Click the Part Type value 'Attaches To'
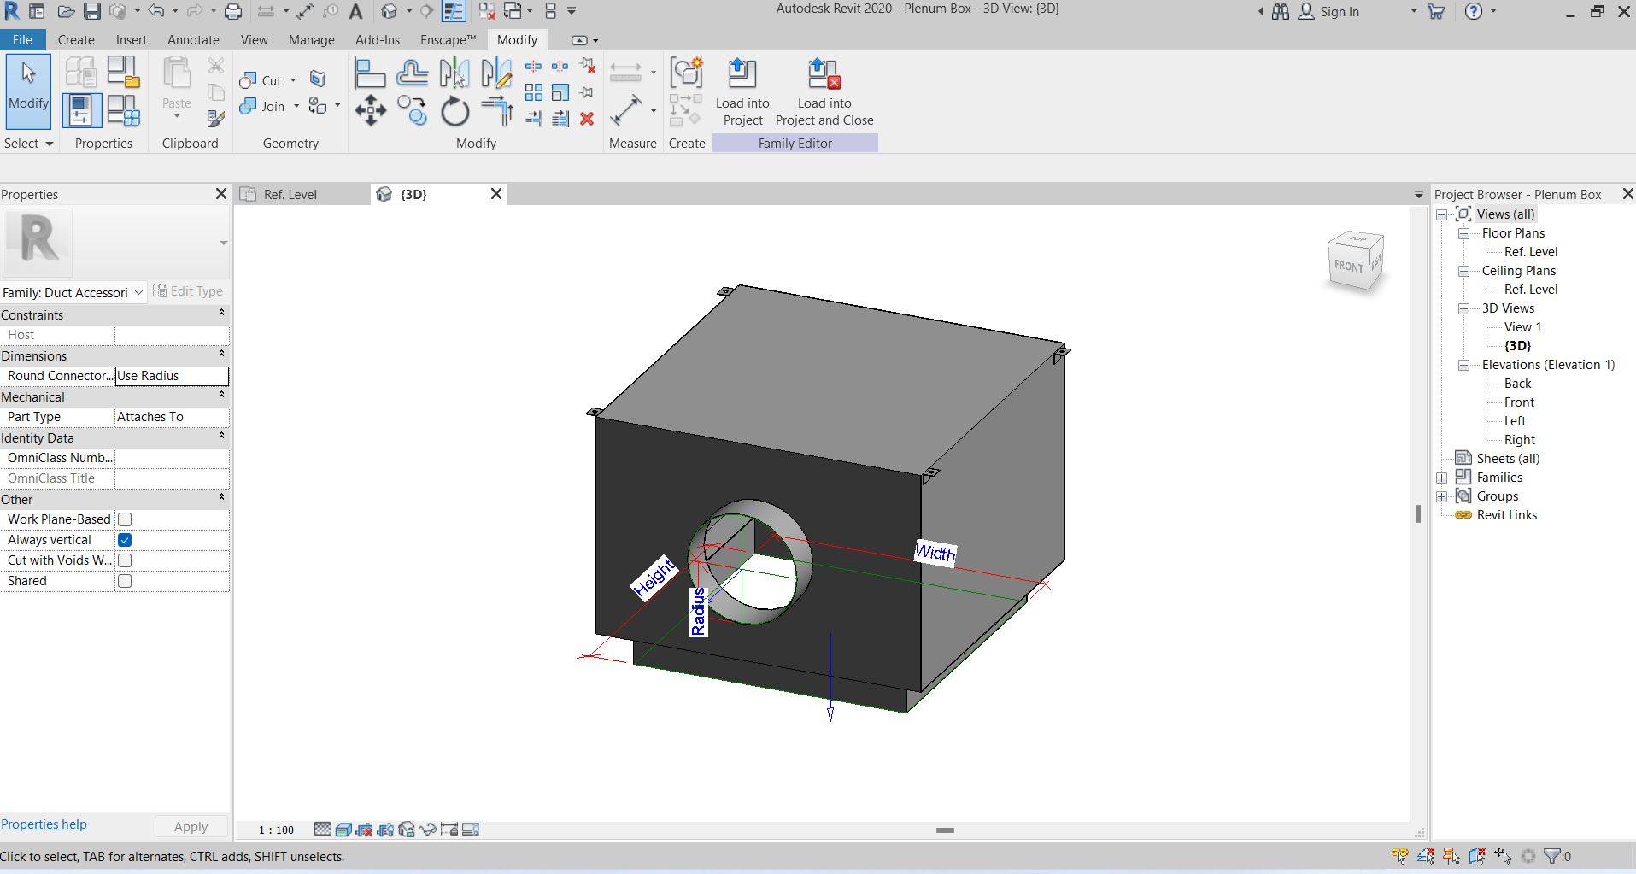The width and height of the screenshot is (1636, 874). tap(172, 417)
